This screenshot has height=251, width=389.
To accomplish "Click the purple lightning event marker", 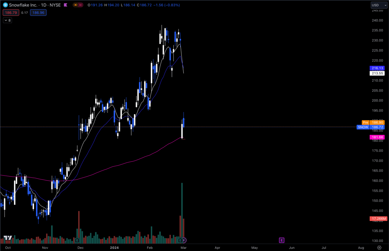I will [x=184, y=240].
